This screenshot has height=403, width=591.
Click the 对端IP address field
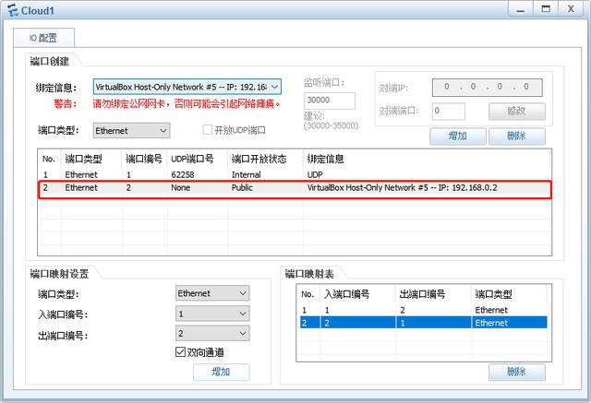(x=487, y=88)
